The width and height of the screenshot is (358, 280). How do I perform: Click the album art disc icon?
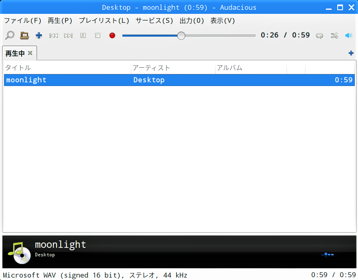point(20,253)
